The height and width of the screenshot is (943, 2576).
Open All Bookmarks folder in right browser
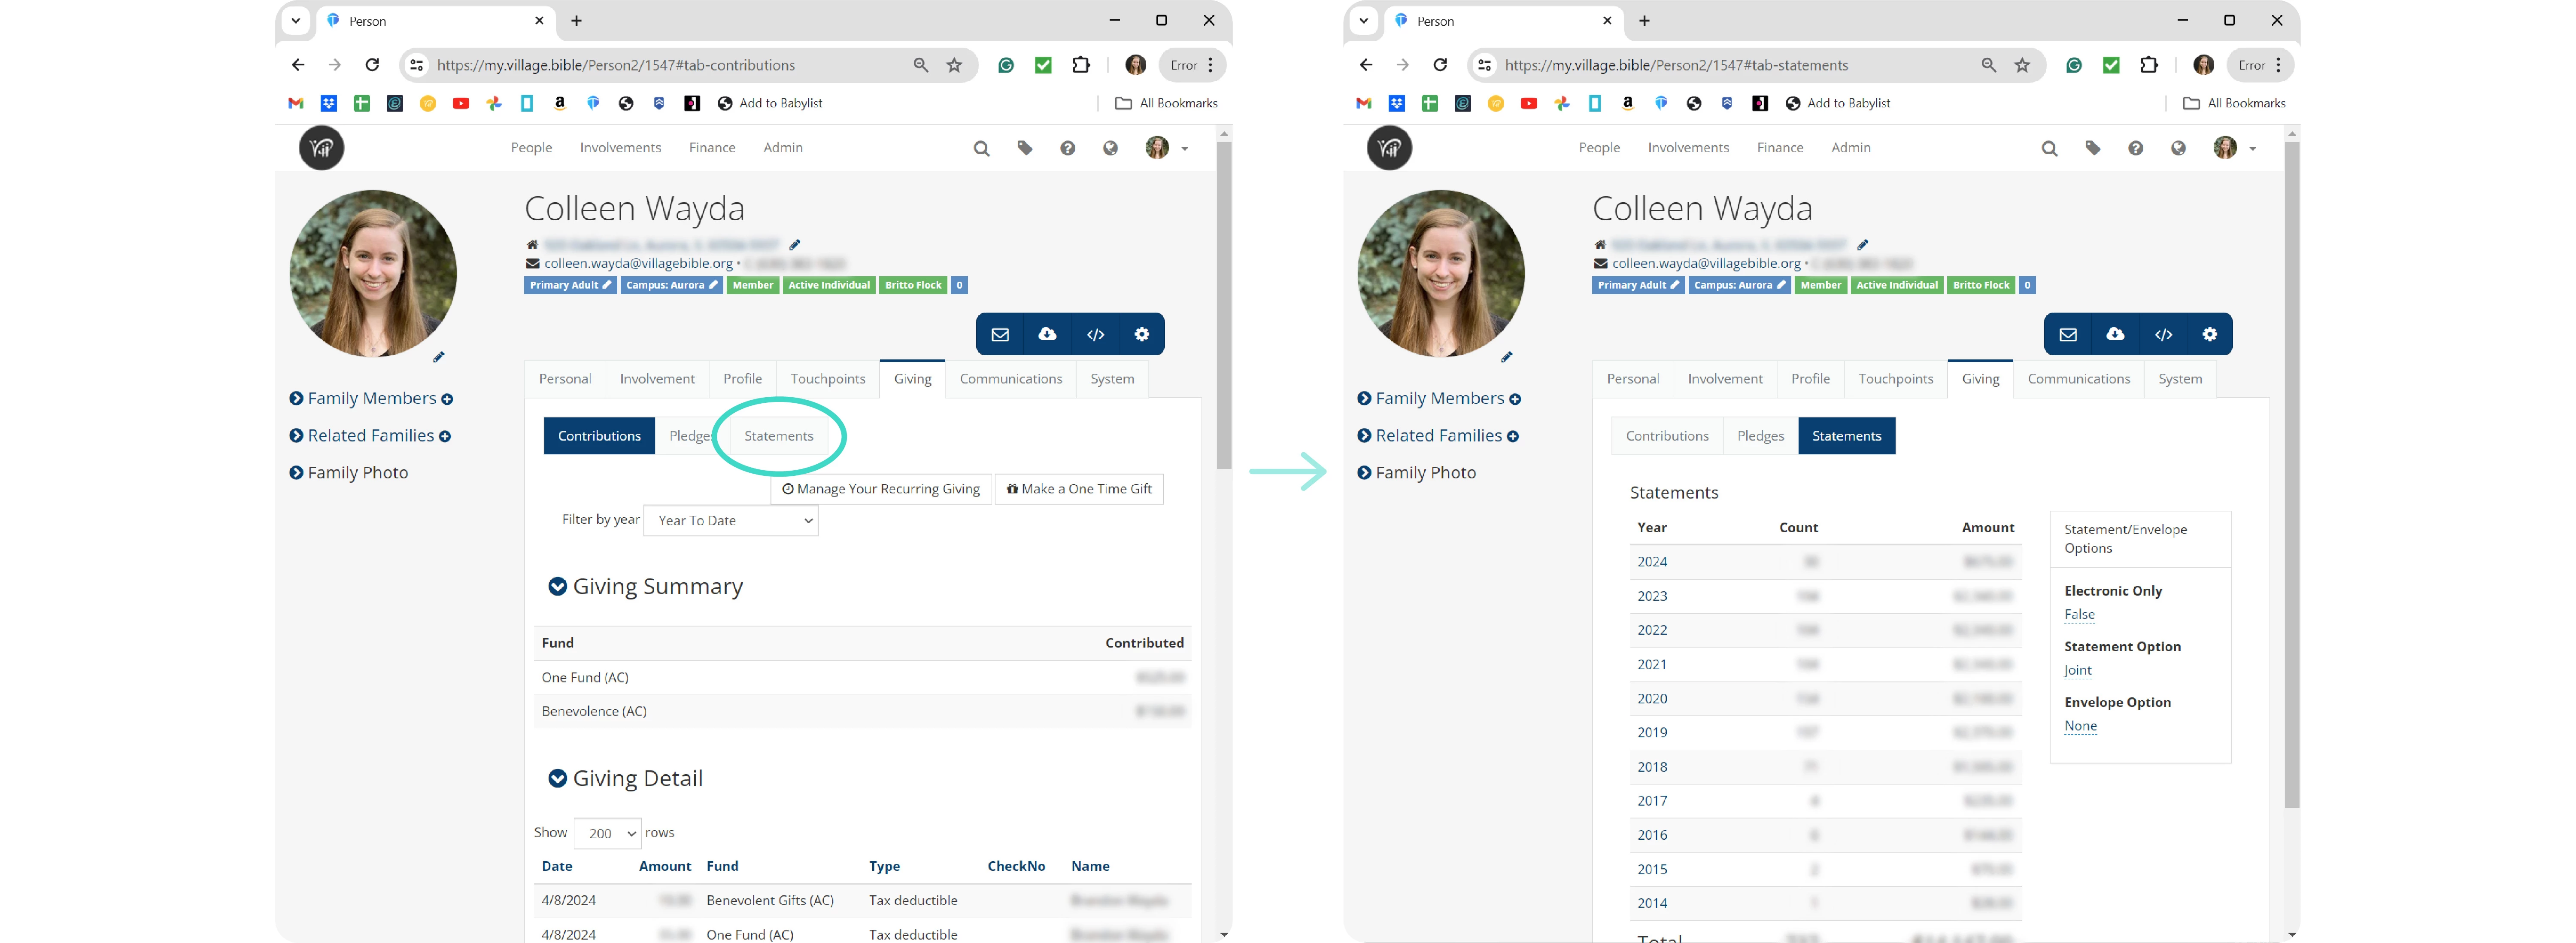[x=2234, y=103]
